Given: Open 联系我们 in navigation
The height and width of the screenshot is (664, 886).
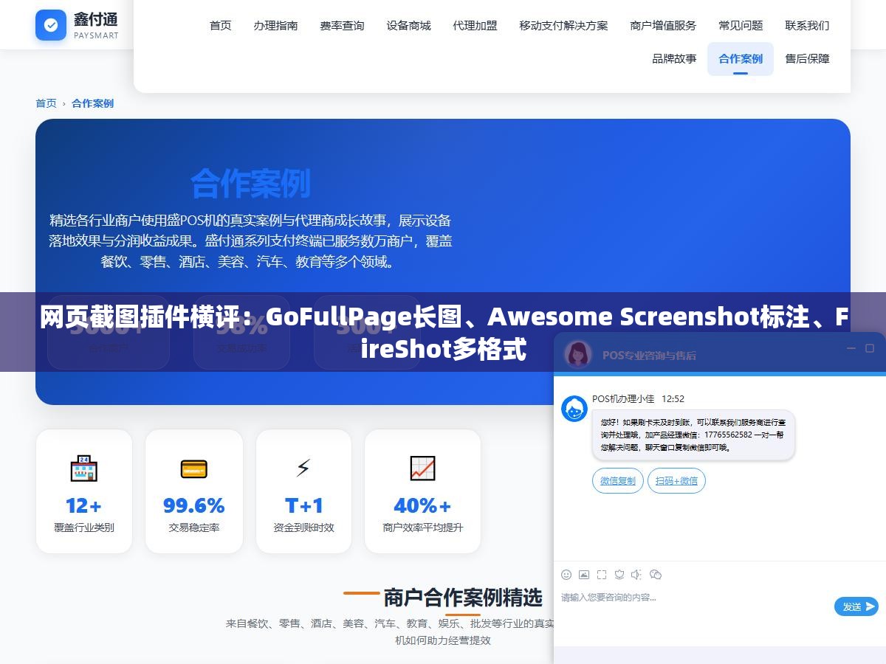Looking at the screenshot, I should pos(807,25).
